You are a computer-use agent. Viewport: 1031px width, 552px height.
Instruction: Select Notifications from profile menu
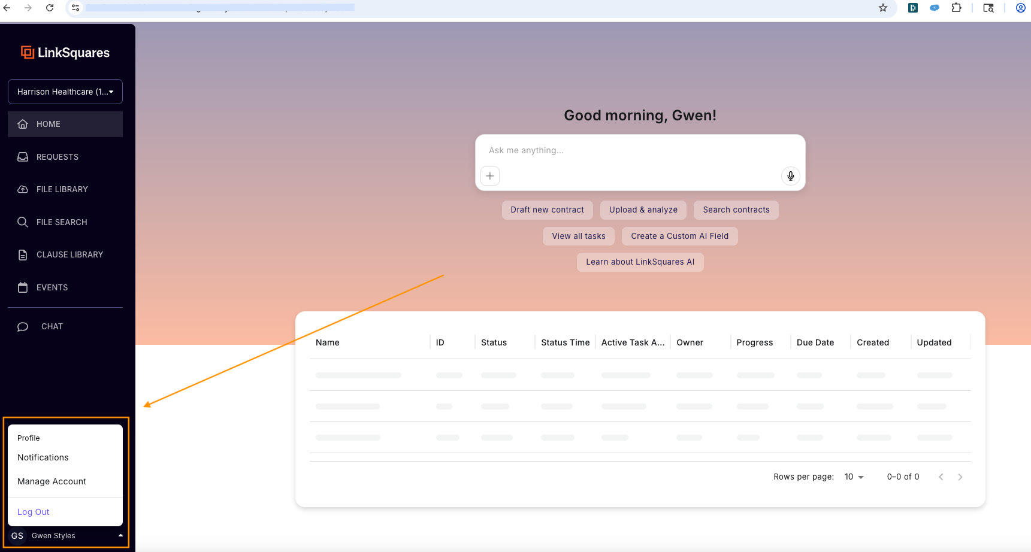point(43,457)
